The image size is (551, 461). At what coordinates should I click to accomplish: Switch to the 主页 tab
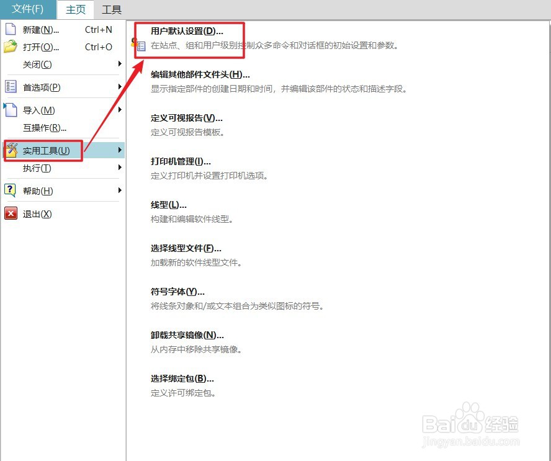75,9
